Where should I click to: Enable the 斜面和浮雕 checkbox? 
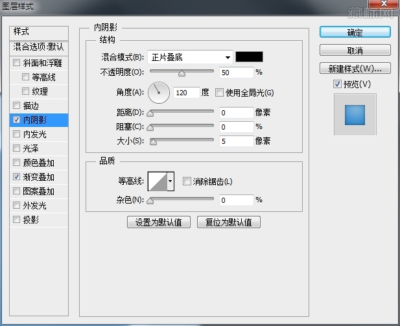pyautogui.click(x=17, y=62)
